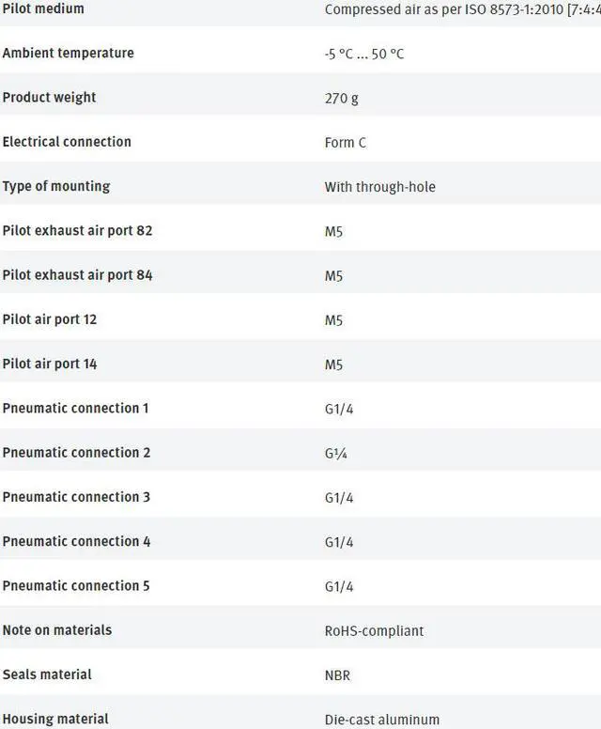This screenshot has height=729, width=601.
Task: Click the Pilot medium label
Action: click(43, 8)
